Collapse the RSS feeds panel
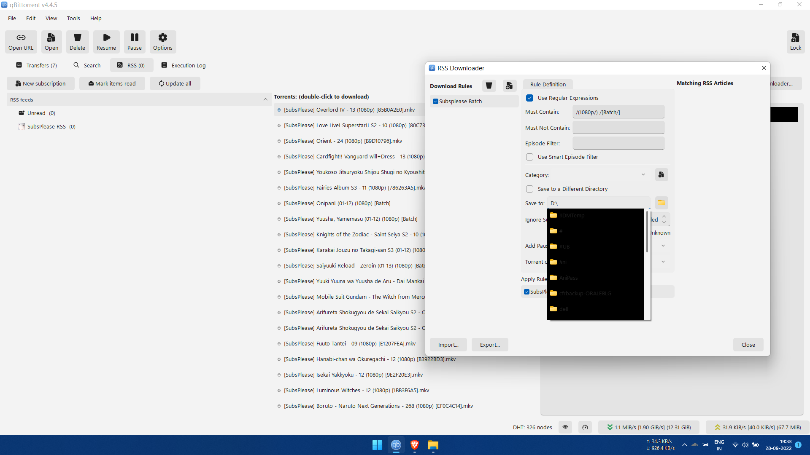Screen dimensions: 810x455 pyautogui.click(x=265, y=99)
